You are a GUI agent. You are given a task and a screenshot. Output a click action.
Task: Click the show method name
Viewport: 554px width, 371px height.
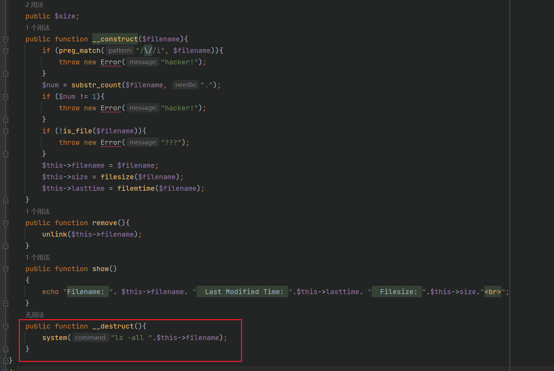point(101,269)
